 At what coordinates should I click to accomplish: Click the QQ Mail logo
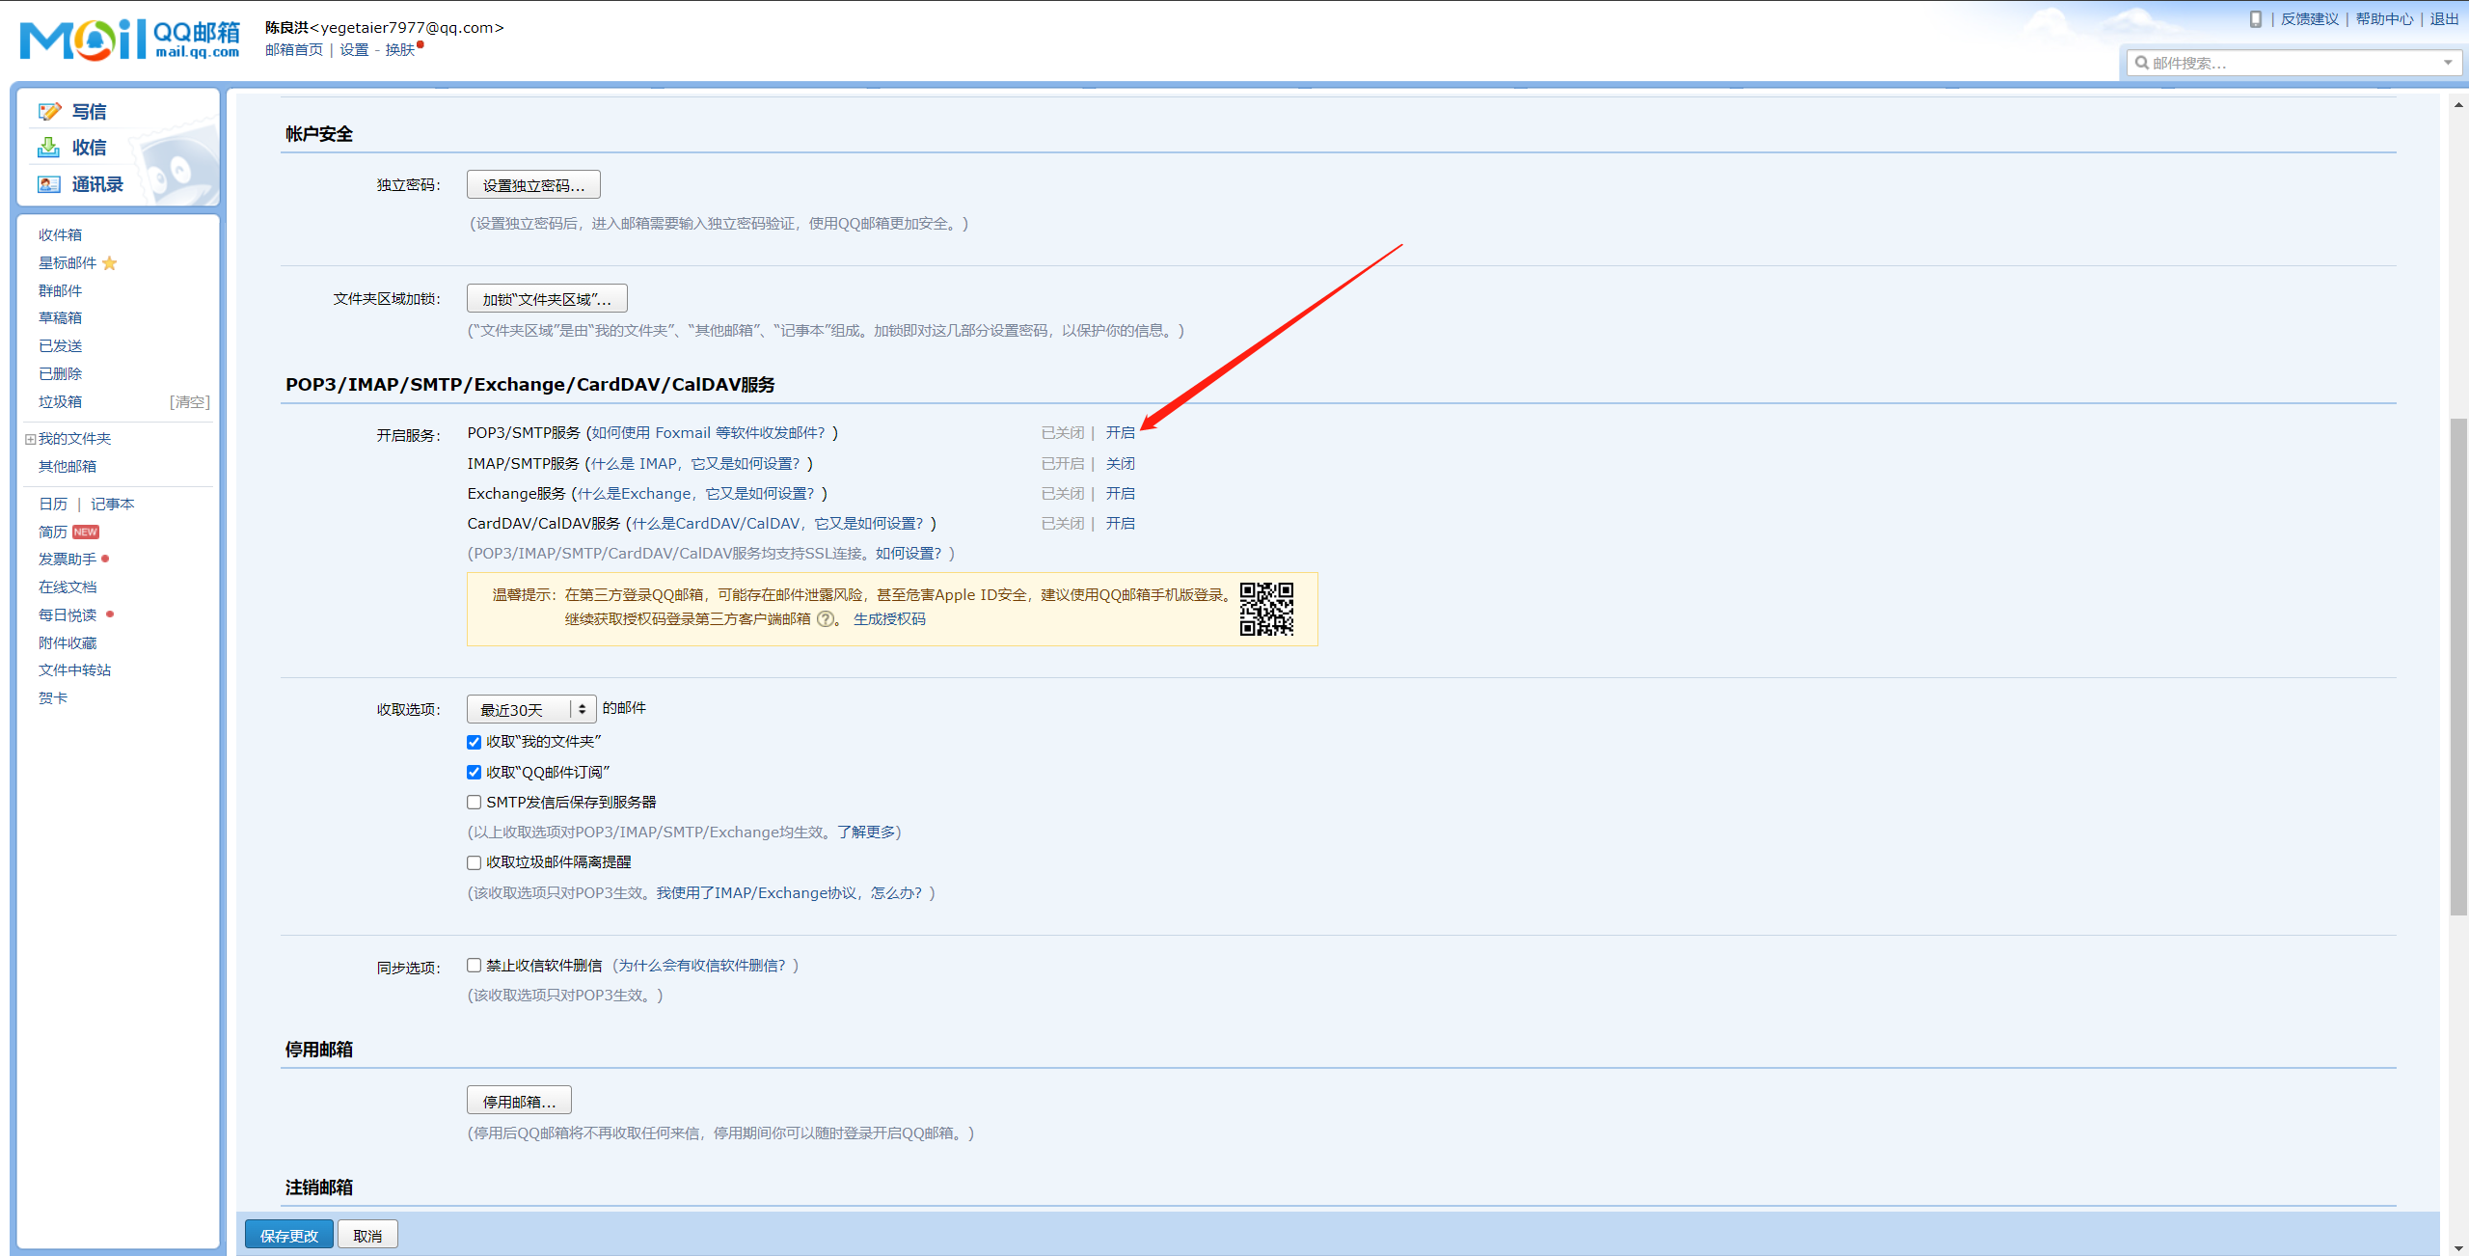coord(130,40)
